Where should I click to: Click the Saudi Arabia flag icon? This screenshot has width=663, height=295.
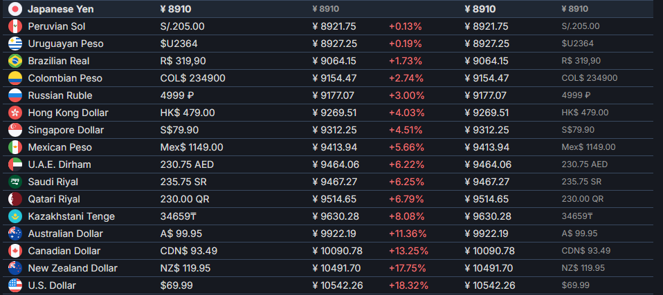(x=15, y=182)
